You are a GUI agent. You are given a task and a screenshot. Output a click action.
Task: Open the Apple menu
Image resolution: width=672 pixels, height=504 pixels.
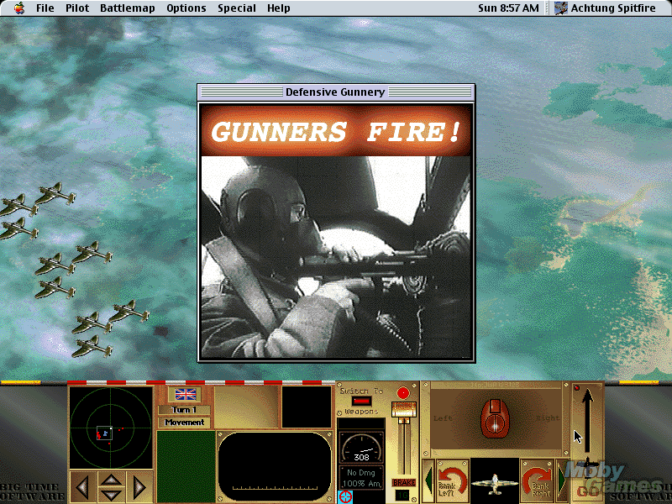(18, 8)
